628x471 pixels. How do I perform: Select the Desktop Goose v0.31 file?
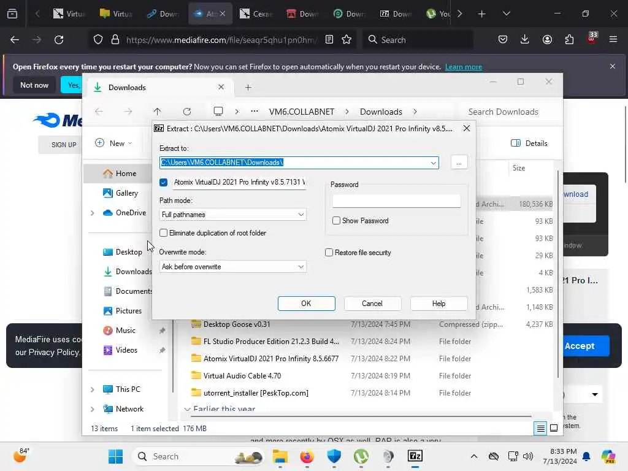click(x=236, y=324)
